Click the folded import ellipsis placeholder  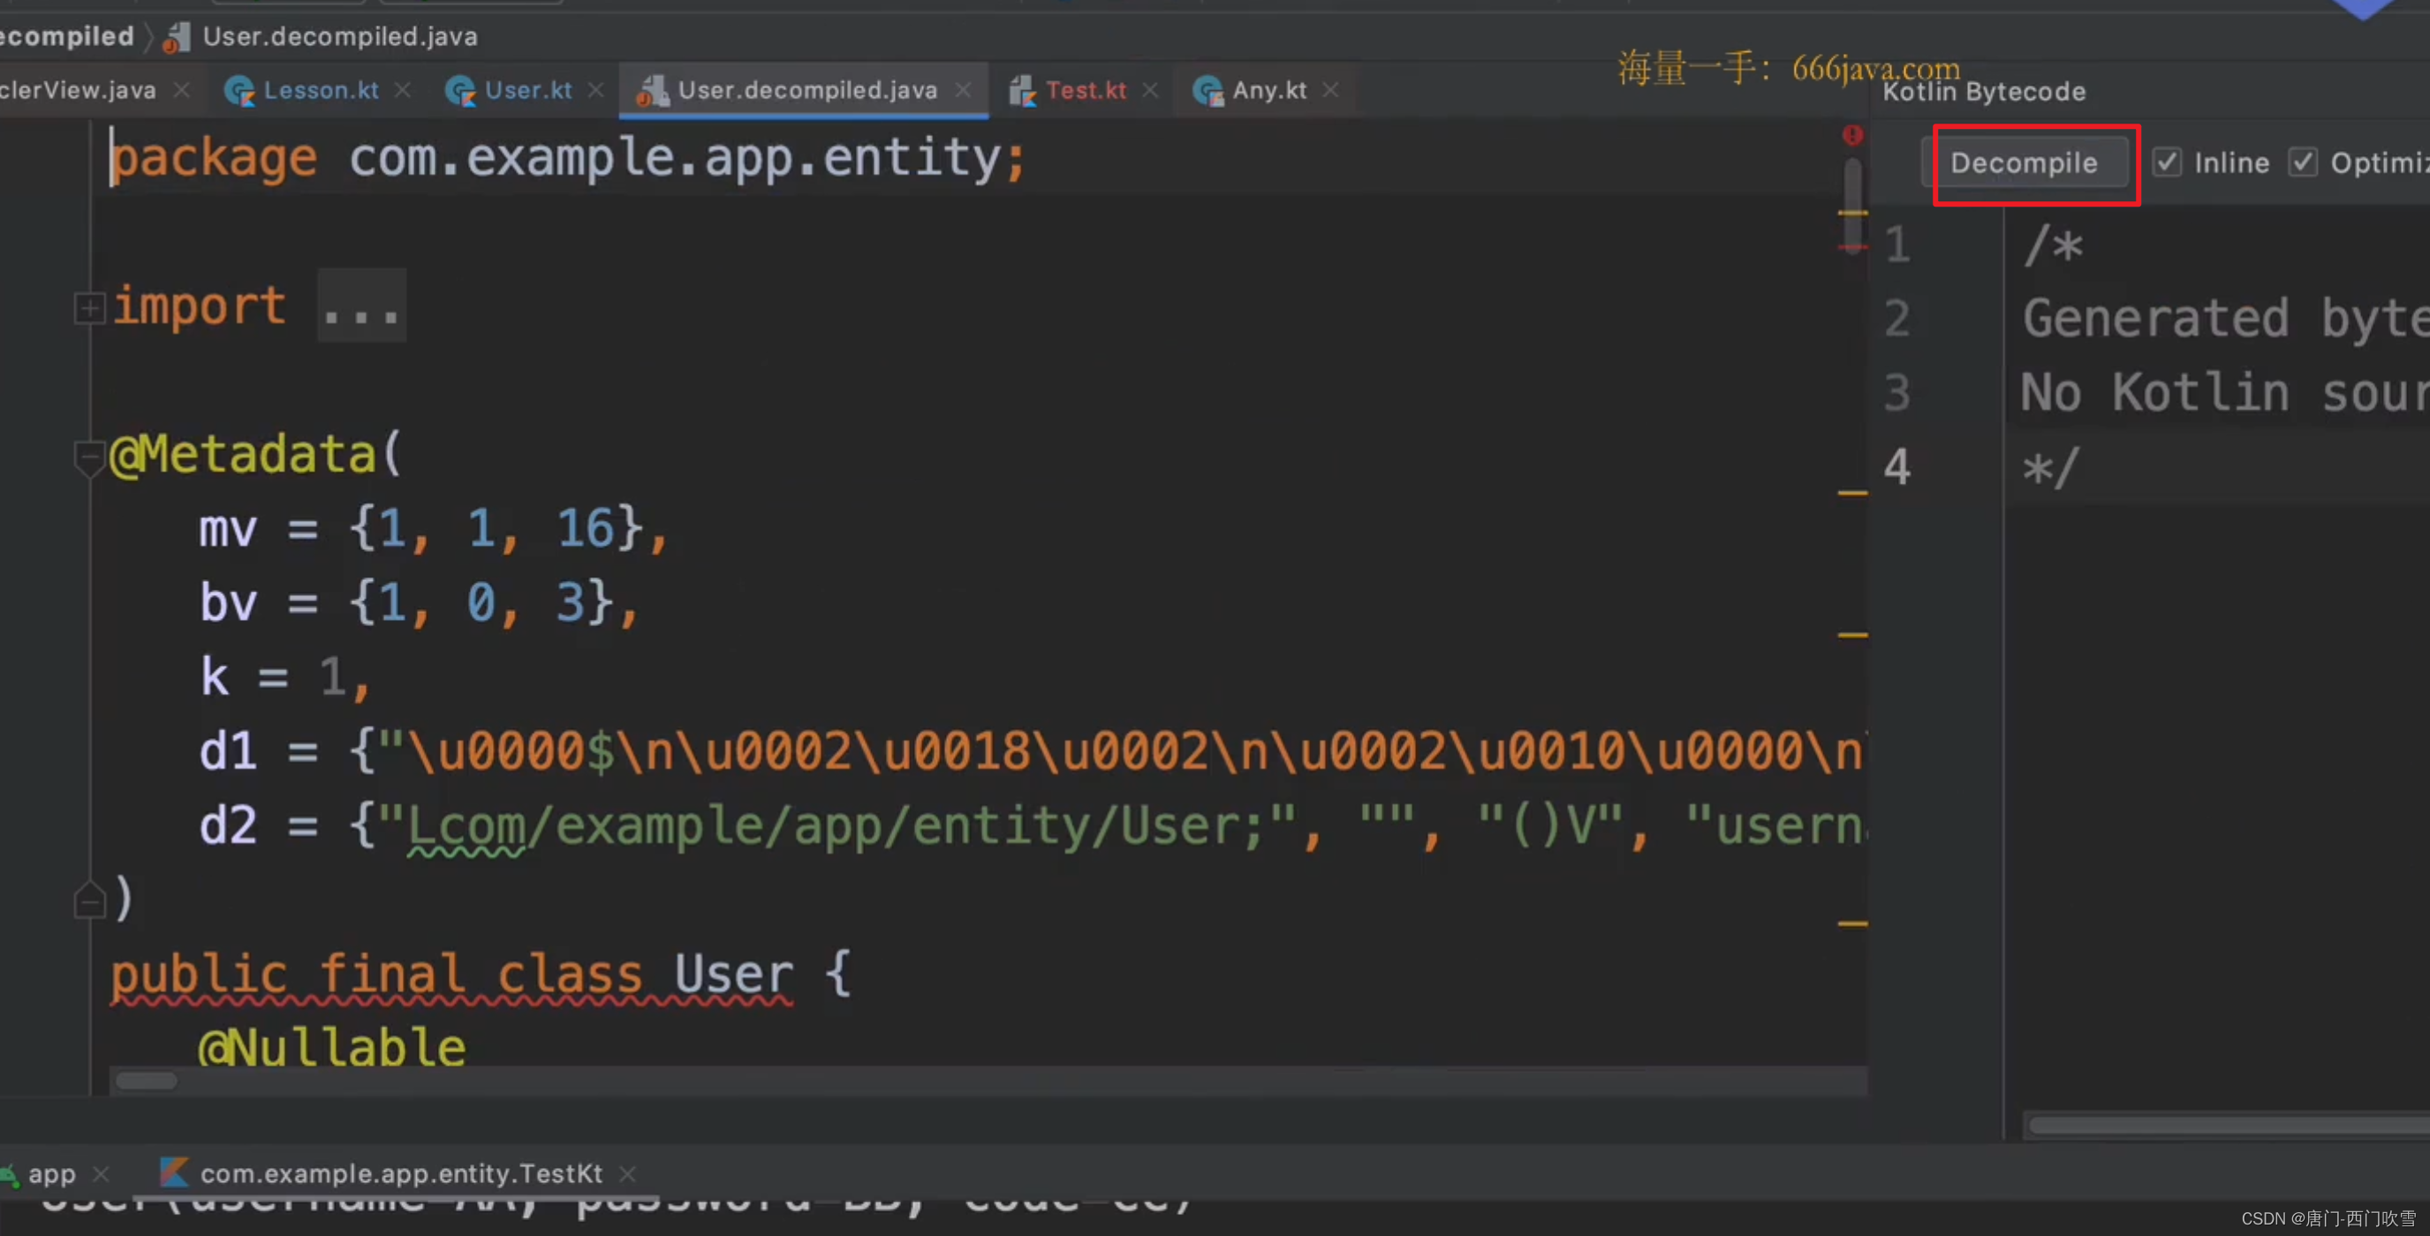click(x=361, y=307)
